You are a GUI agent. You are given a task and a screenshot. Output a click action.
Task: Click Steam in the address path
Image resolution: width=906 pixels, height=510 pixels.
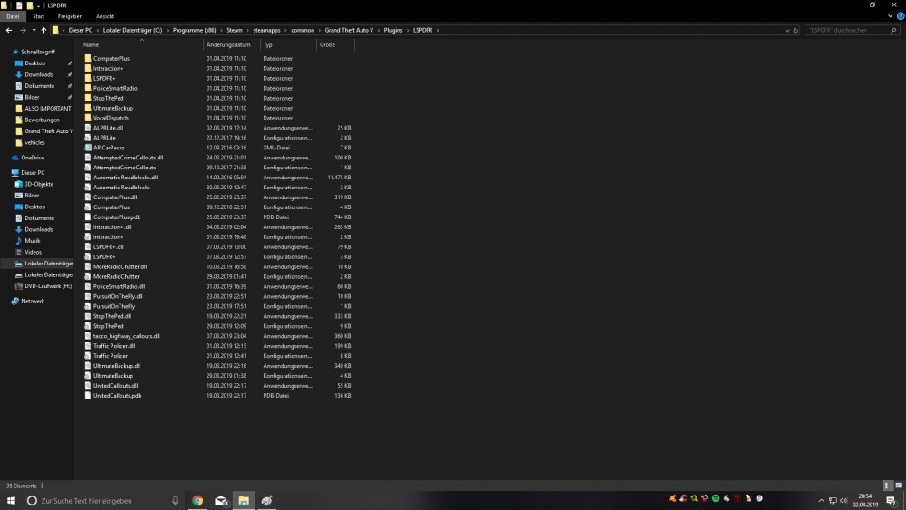(x=235, y=30)
